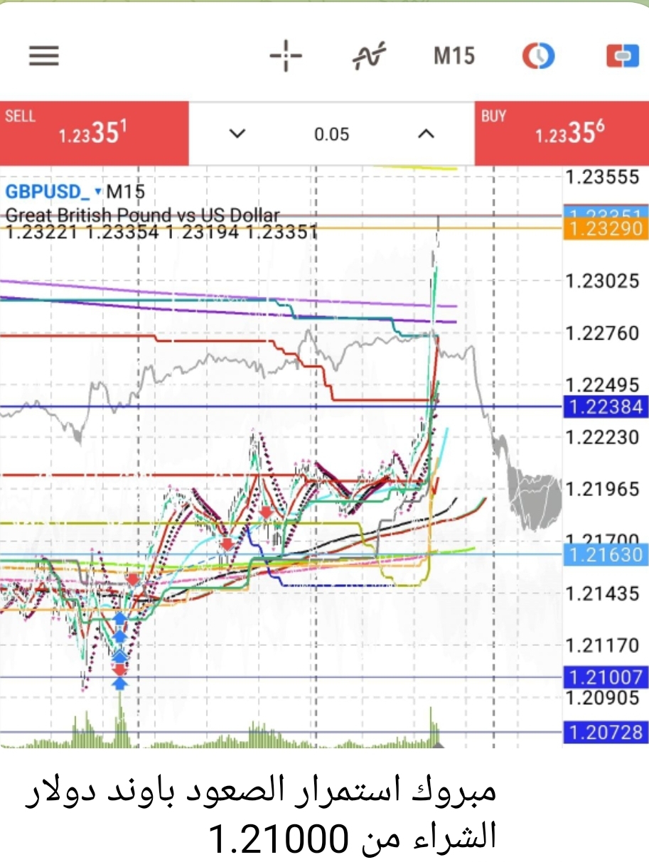Viewport: 649px width, 862px height.
Task: Tap the red down-arrow signal nearest chart center
Action: coord(267,511)
